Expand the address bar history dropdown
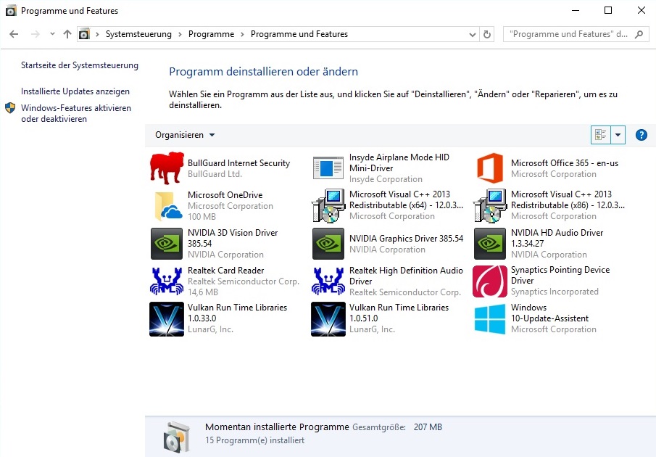 click(x=473, y=34)
